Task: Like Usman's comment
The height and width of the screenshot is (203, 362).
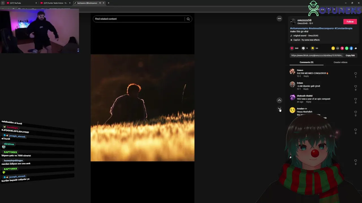Action: pos(355,74)
